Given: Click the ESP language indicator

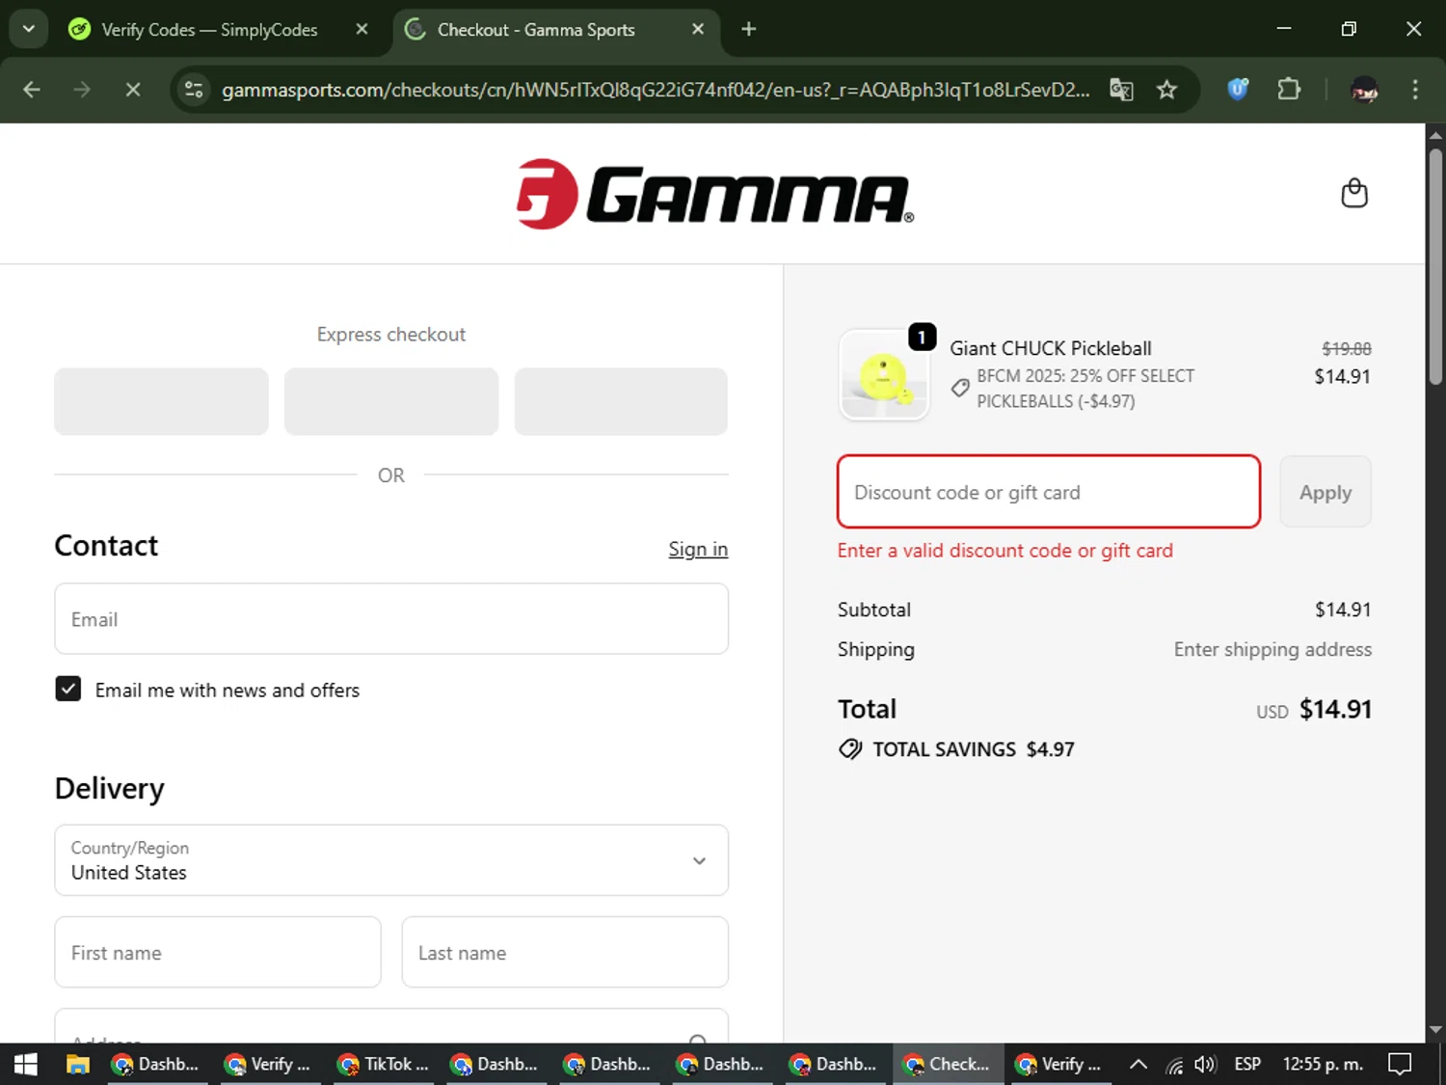Looking at the screenshot, I should 1247,1064.
